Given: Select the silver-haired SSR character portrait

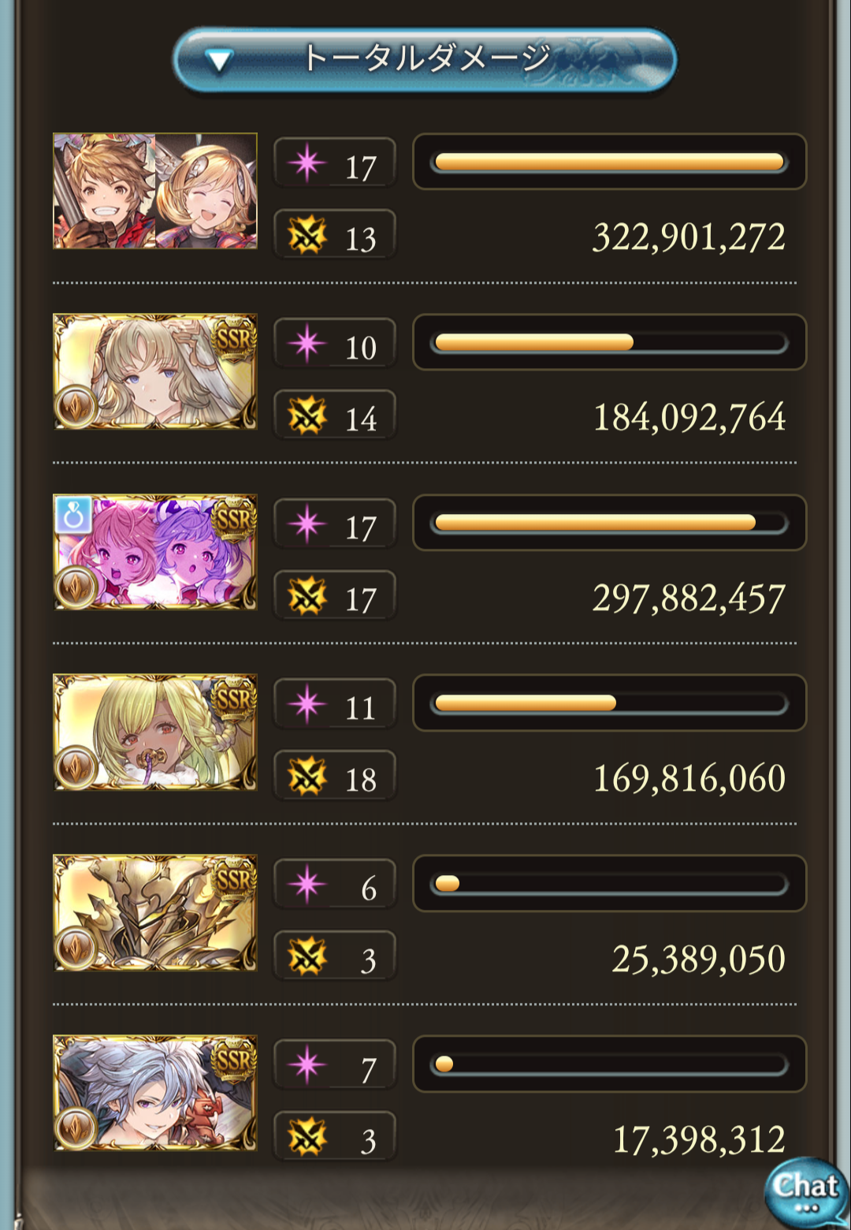Looking at the screenshot, I should pos(155,1093).
